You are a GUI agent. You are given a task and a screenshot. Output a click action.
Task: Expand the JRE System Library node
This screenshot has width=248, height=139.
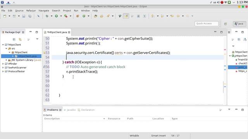(6, 60)
